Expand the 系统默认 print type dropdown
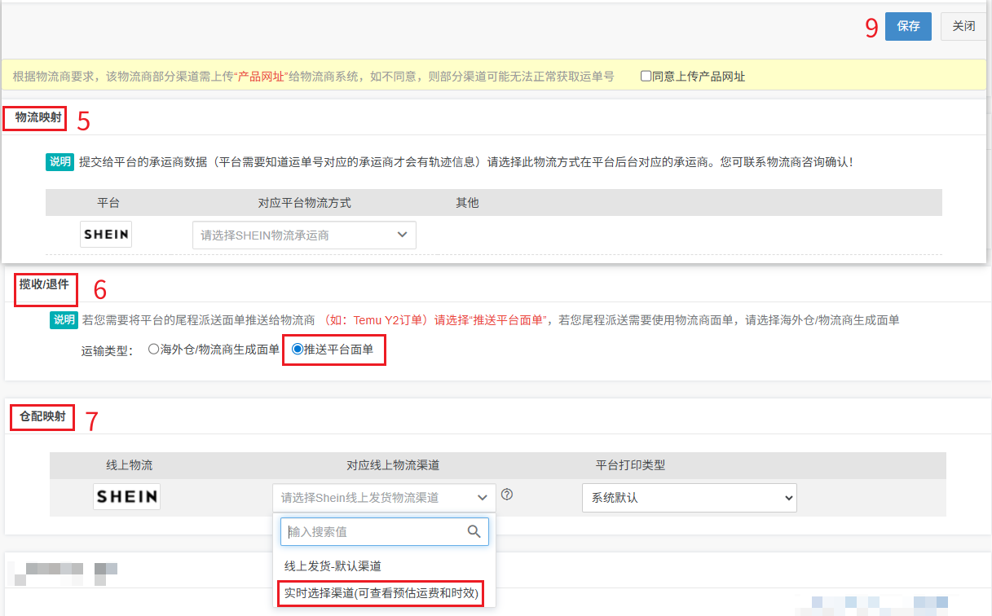This screenshot has height=616, width=992. coord(689,497)
